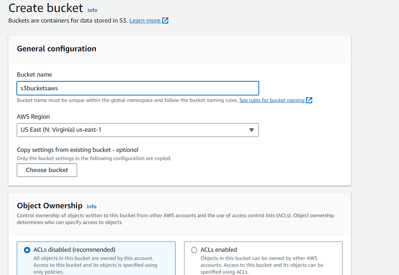Click the Object Ownership section heading
Screen dimensions: 399x275
tap(50, 206)
